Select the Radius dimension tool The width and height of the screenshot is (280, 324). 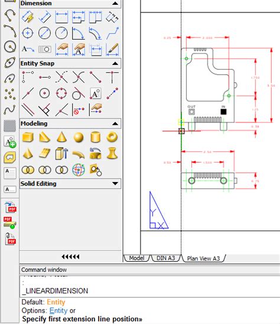pos(61,33)
